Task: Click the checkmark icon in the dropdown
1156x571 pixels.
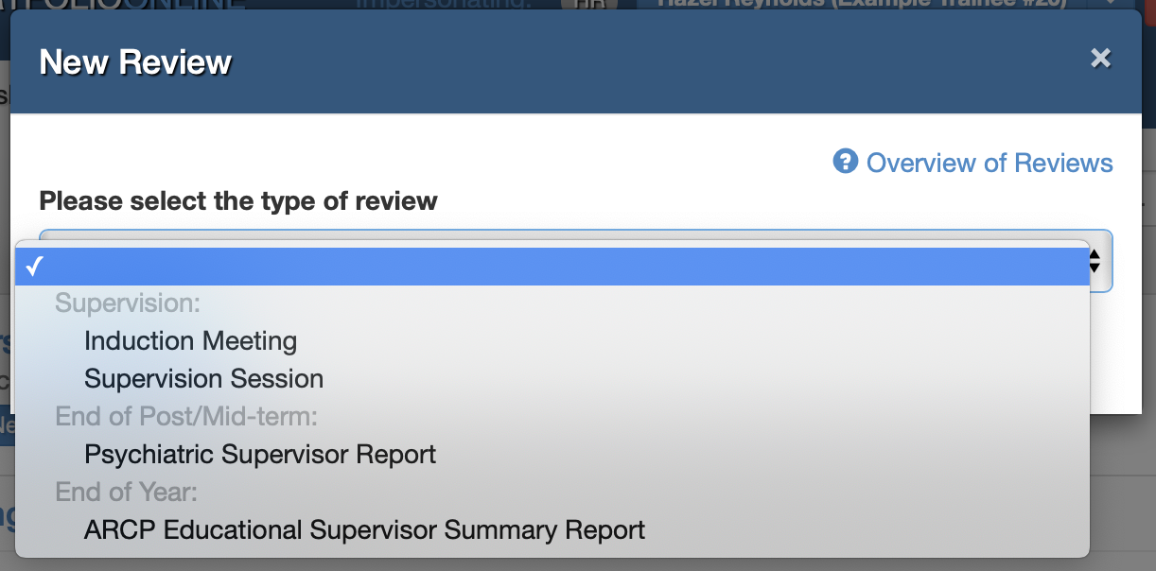Action: [34, 267]
